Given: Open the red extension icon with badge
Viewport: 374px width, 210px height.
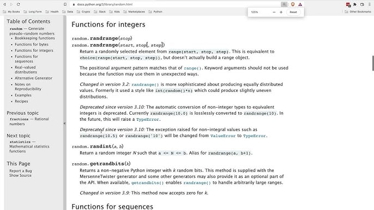Looking at the screenshot, I should 348,4.
